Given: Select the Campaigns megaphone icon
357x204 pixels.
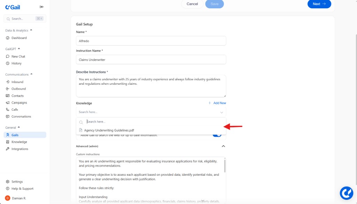Looking at the screenshot, I should tap(7, 103).
